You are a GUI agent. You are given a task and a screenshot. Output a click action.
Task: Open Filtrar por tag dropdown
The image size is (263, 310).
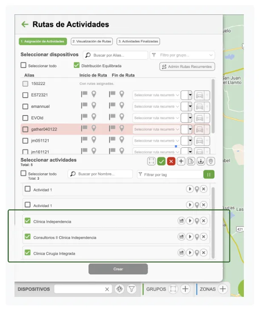point(170,175)
